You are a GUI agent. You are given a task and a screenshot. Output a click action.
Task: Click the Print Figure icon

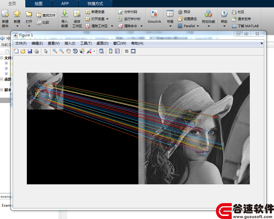[37, 51]
